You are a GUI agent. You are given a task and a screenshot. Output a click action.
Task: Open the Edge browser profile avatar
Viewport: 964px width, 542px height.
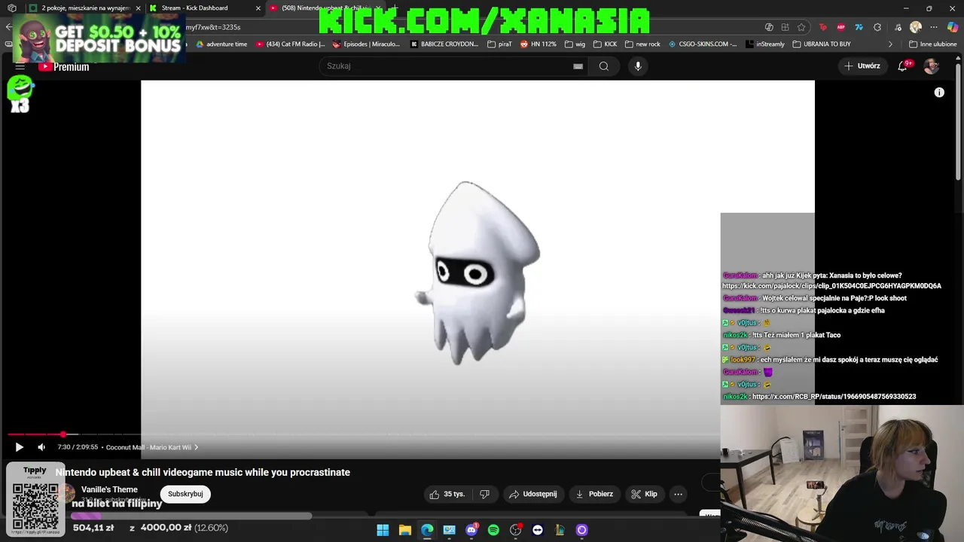tap(916, 27)
